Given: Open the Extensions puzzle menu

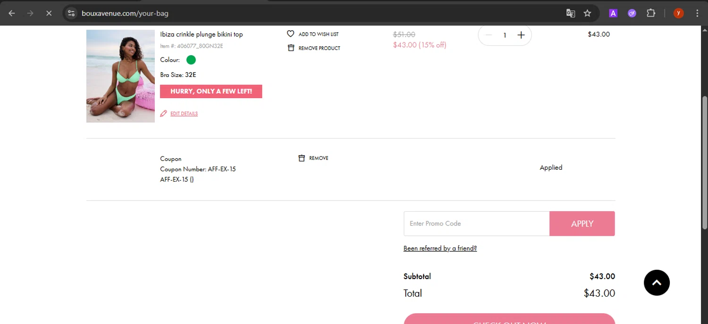Looking at the screenshot, I should click(x=651, y=13).
